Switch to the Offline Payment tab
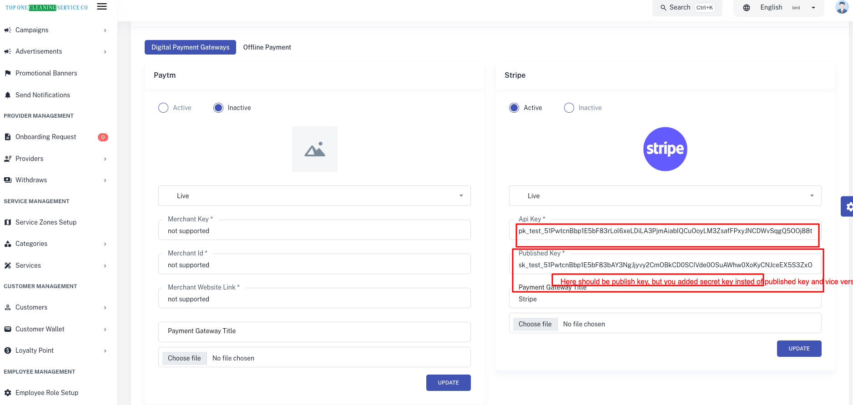This screenshot has width=853, height=405. click(267, 47)
